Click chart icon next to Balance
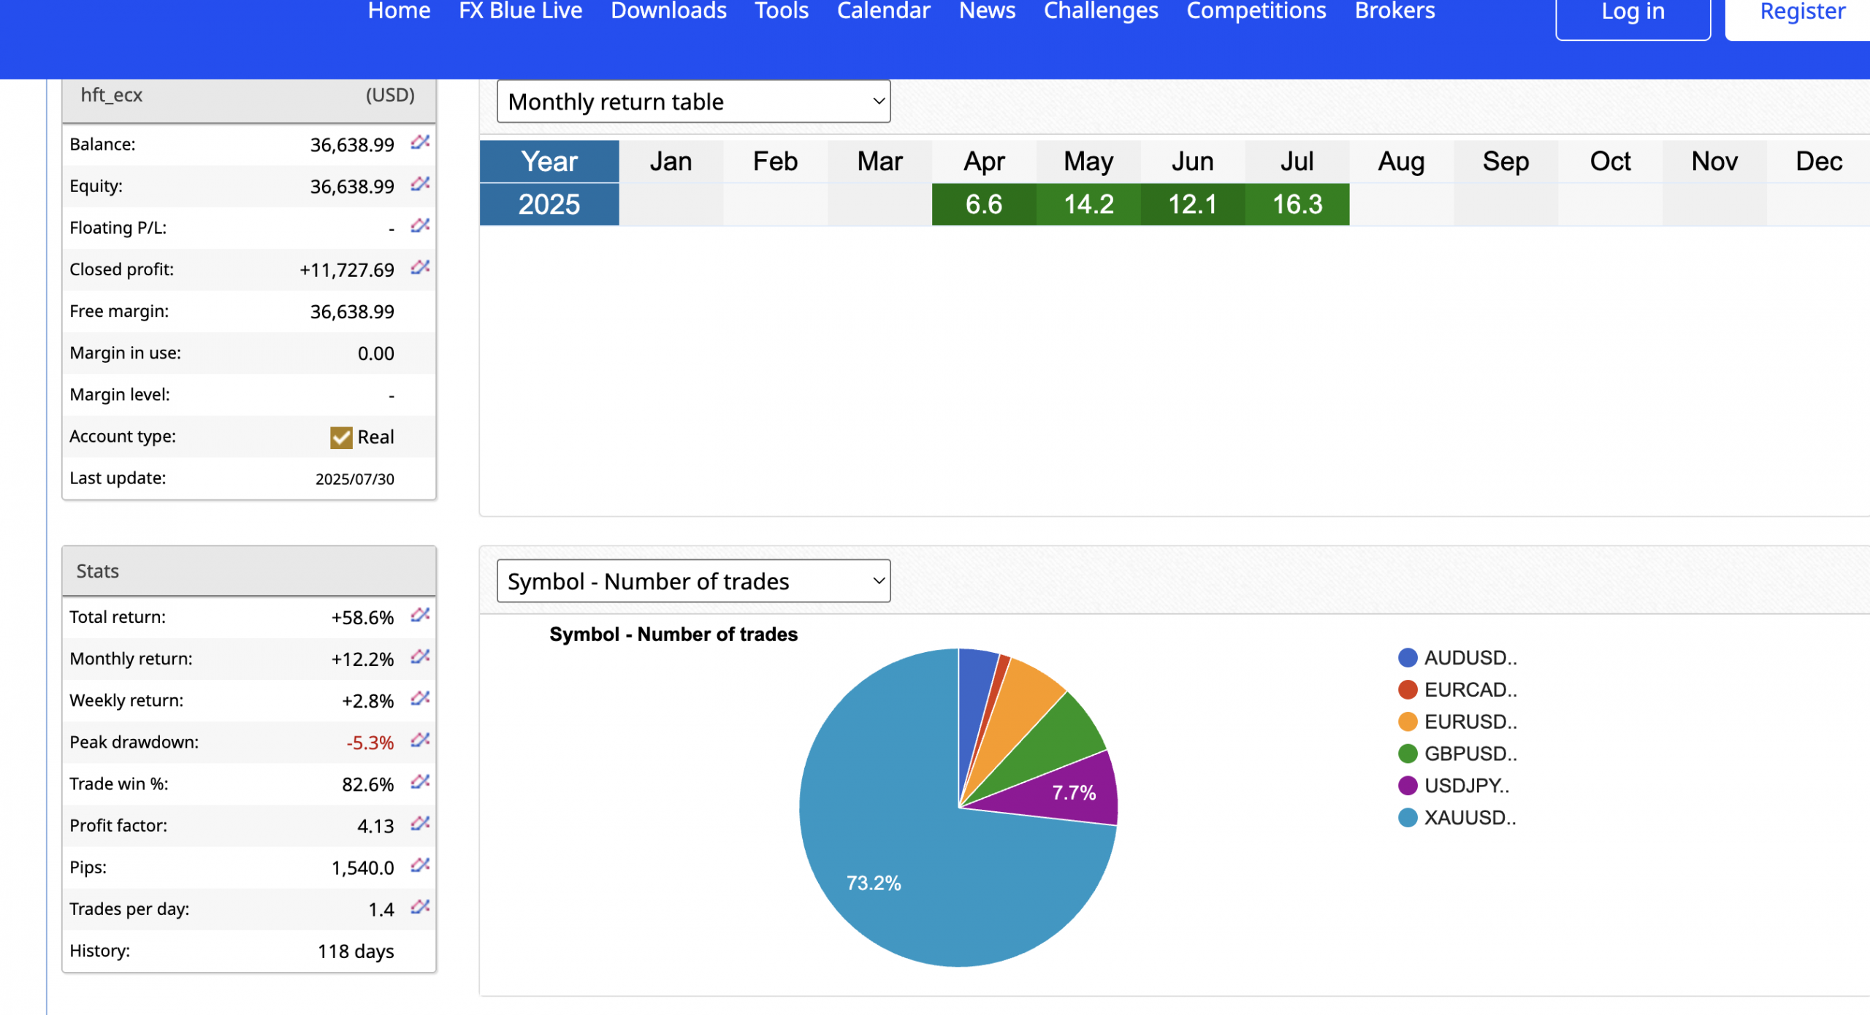 [420, 142]
